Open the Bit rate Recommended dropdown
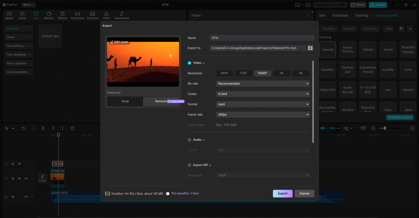This screenshot has height=218, width=419. pyautogui.click(x=263, y=84)
